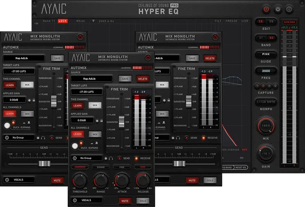Select capture slot 1 in Hyper EQ
The width and height of the screenshot is (305, 207).
click(257, 86)
